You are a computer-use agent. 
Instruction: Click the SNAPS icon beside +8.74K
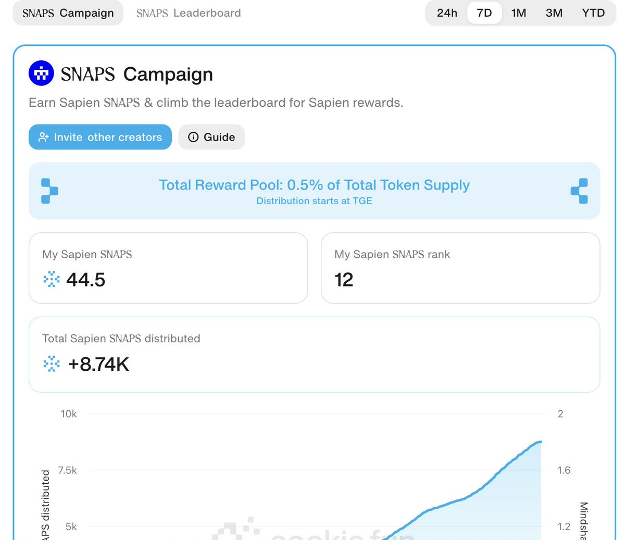point(52,364)
